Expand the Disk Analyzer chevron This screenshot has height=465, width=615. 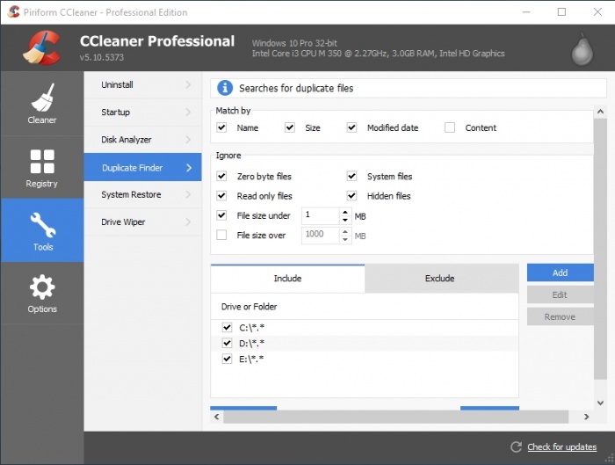[188, 140]
